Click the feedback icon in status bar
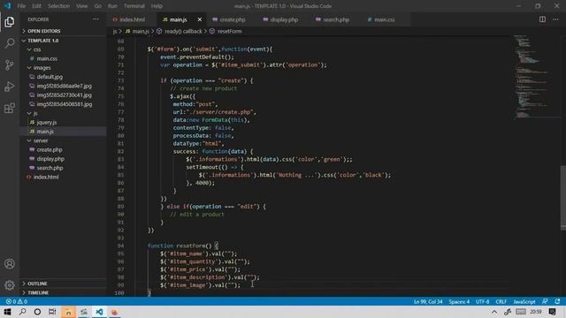The image size is (566, 318). click(x=545, y=301)
